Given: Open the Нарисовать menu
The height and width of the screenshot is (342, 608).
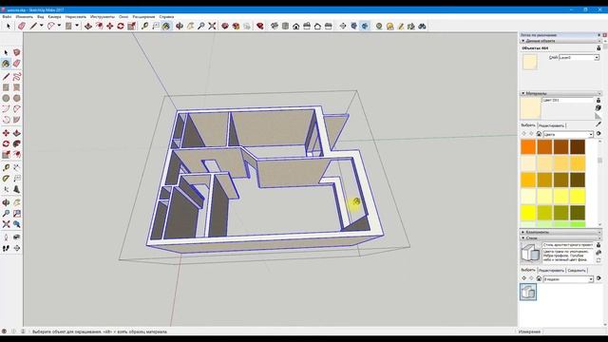Looking at the screenshot, I should pyautogui.click(x=76, y=17).
